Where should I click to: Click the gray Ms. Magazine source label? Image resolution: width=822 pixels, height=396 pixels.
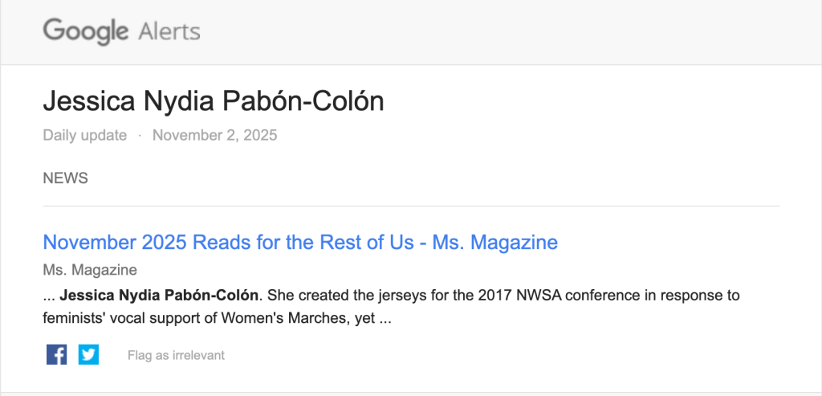point(90,270)
